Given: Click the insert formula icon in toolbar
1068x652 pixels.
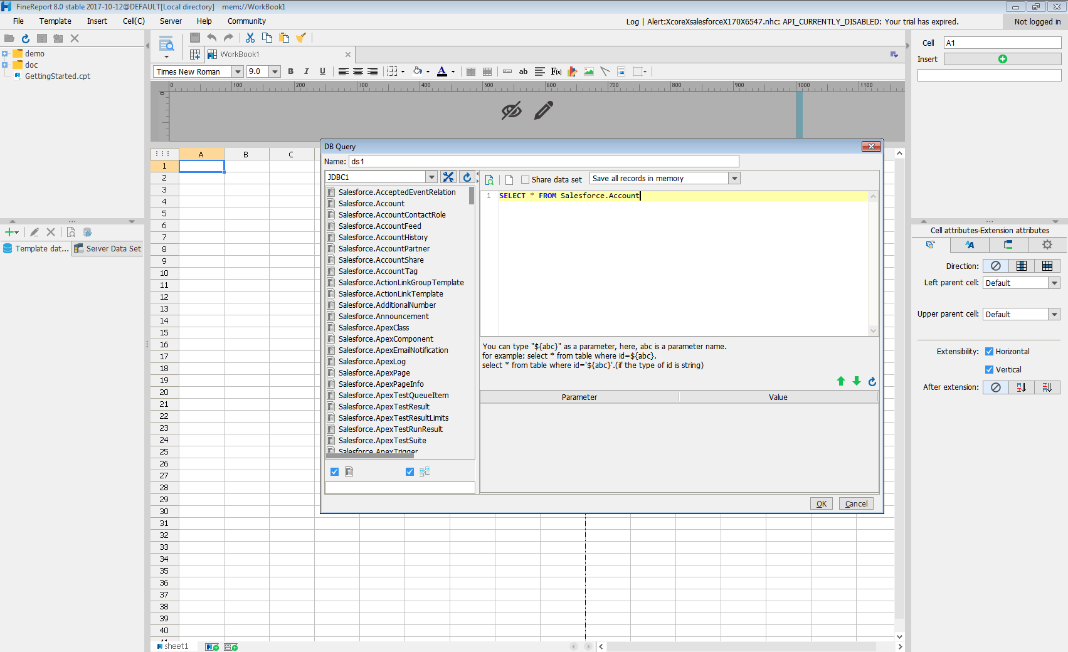Looking at the screenshot, I should pos(556,71).
